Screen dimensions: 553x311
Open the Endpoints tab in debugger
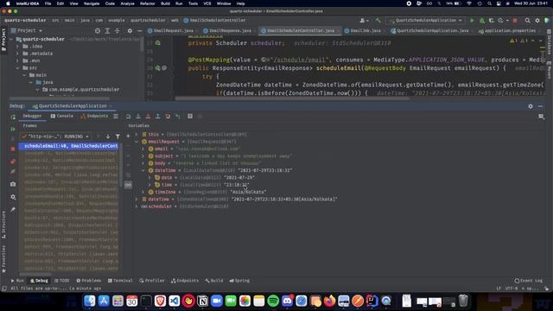point(94,116)
